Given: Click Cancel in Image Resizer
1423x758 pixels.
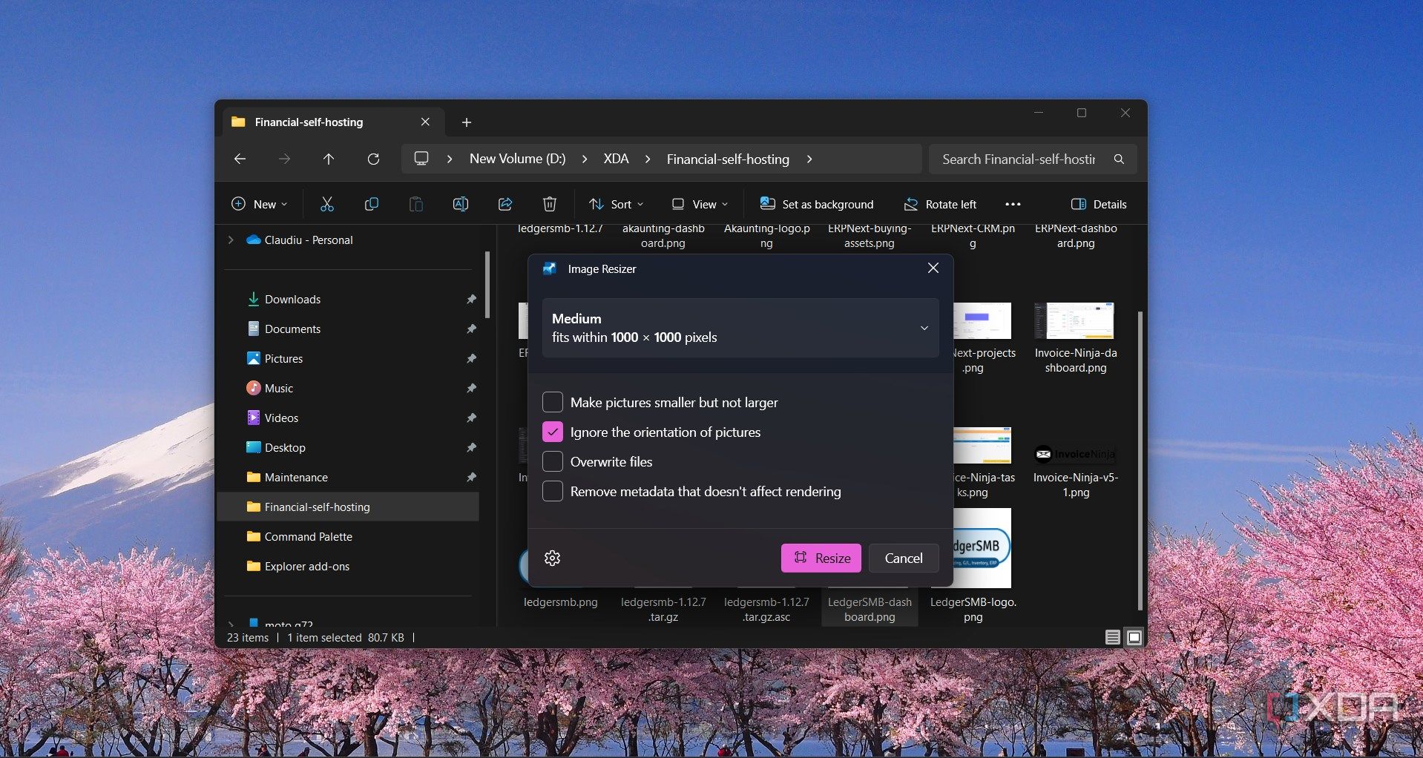Looking at the screenshot, I should coord(904,558).
